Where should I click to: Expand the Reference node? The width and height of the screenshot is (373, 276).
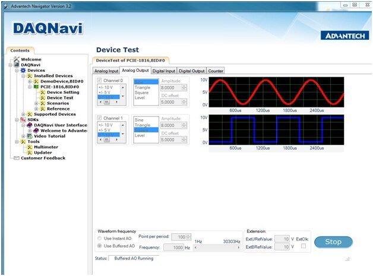click(36, 109)
